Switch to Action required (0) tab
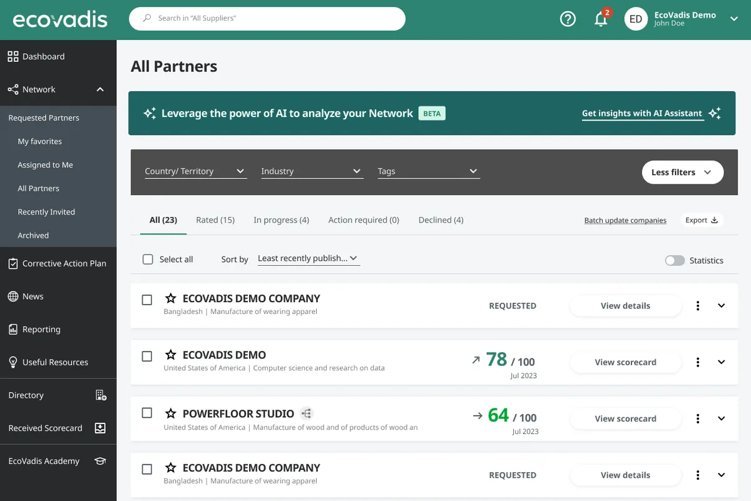The image size is (751, 501). (364, 220)
